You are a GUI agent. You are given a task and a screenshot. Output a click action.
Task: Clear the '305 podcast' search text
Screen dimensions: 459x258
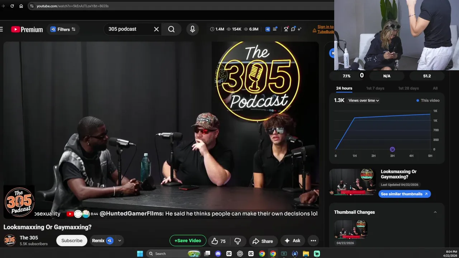click(x=156, y=29)
